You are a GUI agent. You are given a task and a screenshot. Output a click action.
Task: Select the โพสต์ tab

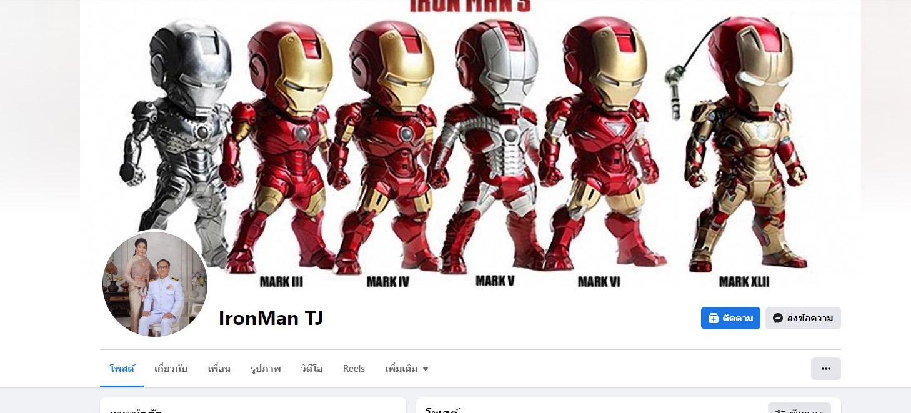tap(122, 369)
